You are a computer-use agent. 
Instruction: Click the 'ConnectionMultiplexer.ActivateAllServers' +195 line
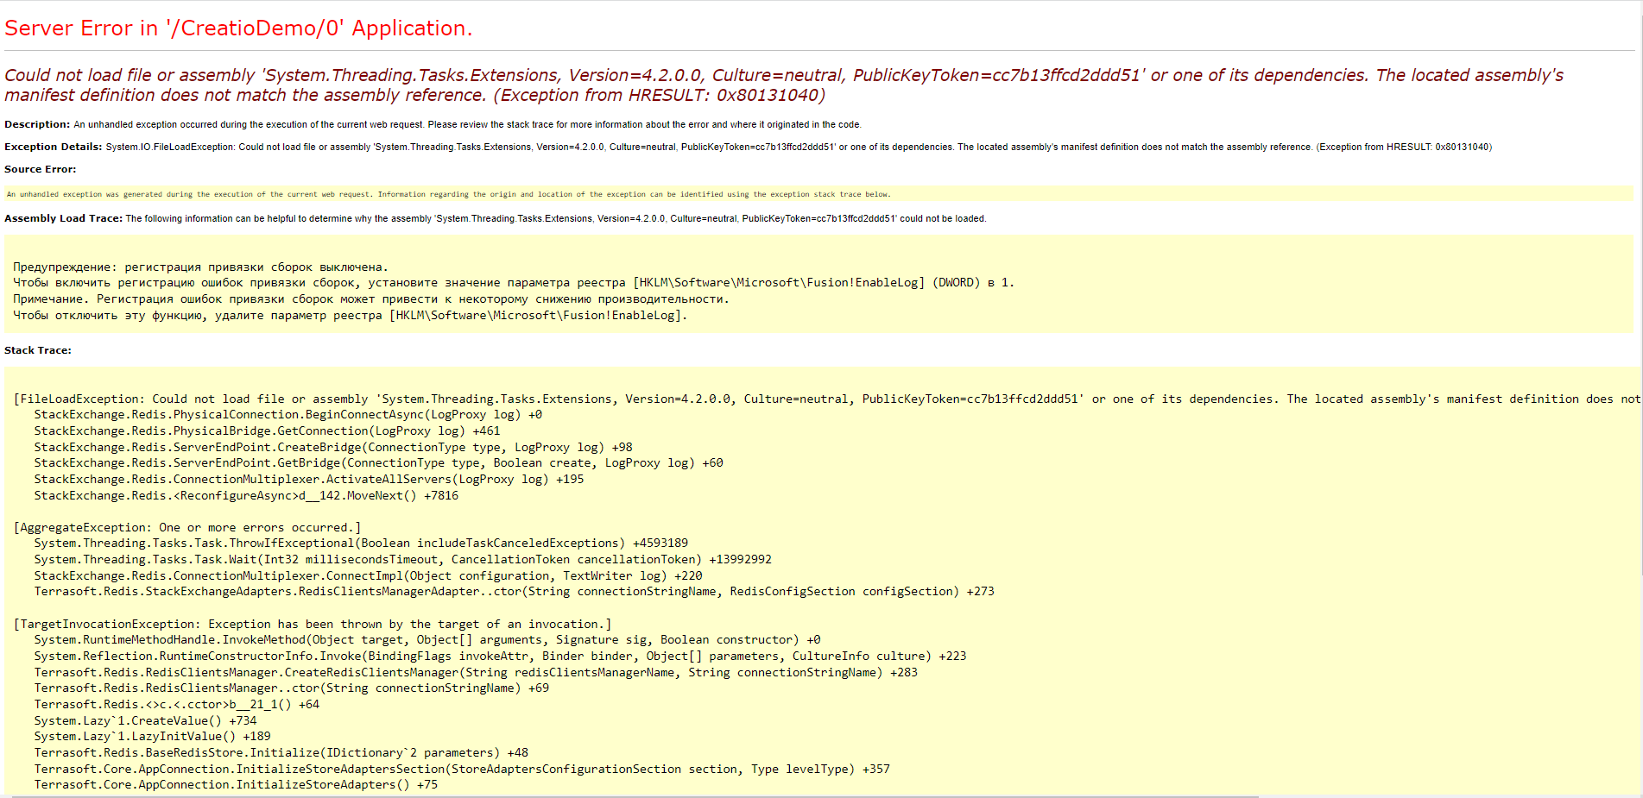click(x=309, y=480)
